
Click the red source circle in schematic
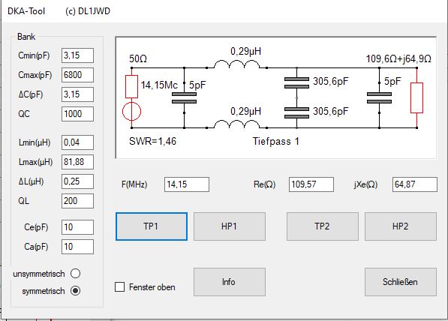pyautogui.click(x=132, y=111)
